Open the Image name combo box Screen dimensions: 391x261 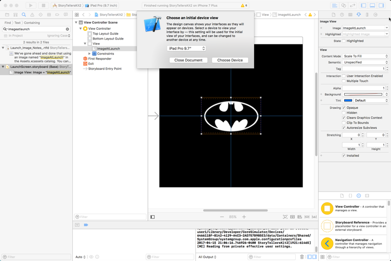pos(365,28)
